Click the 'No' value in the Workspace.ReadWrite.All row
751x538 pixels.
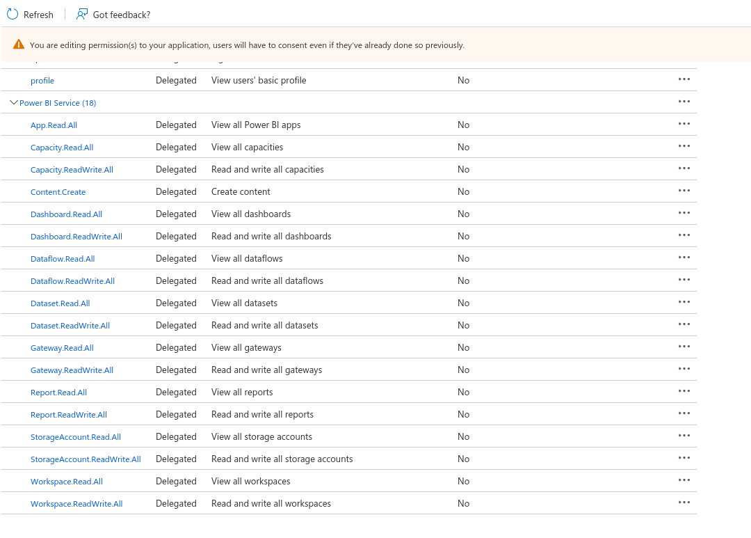[x=463, y=504]
